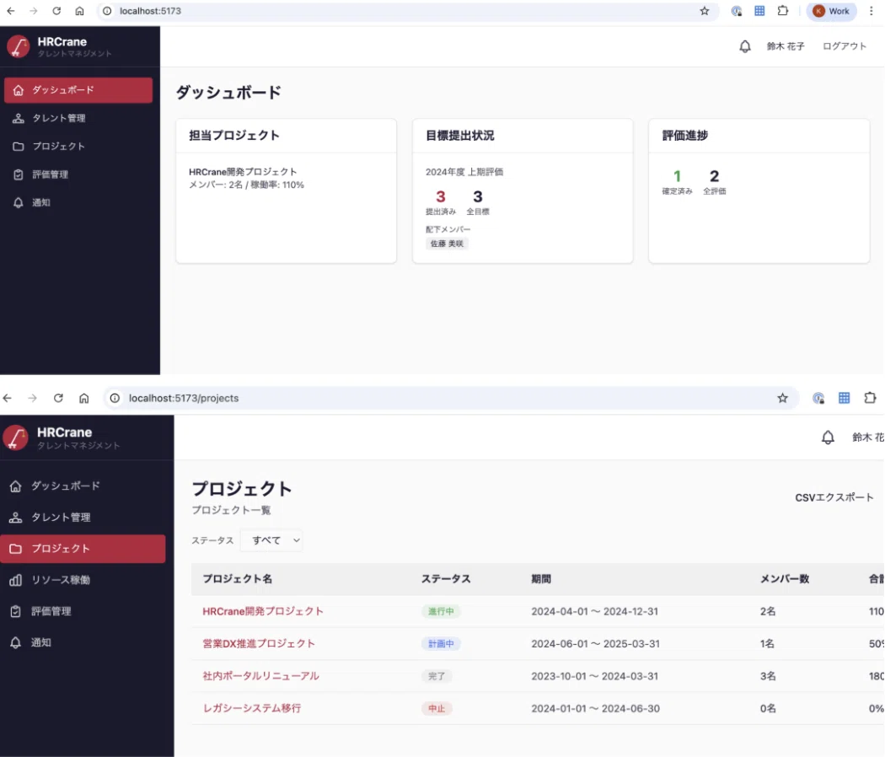Click back arrow in projects browser window
885x757 pixels.
pos(8,398)
